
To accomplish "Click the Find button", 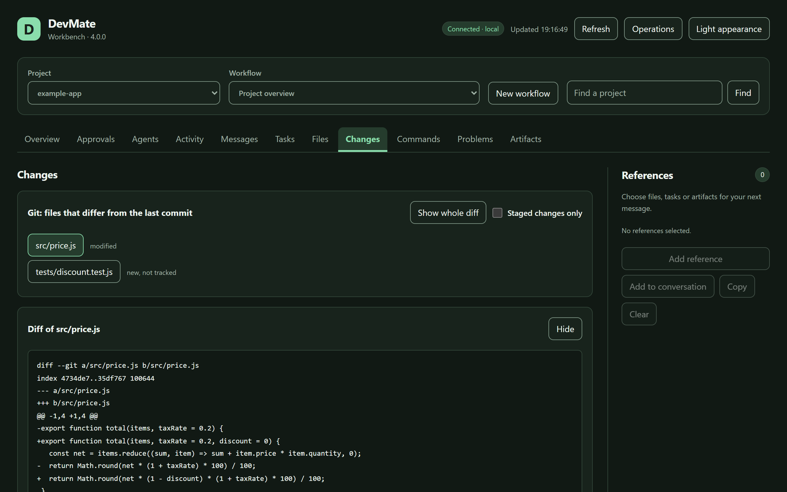I will (x=743, y=93).
